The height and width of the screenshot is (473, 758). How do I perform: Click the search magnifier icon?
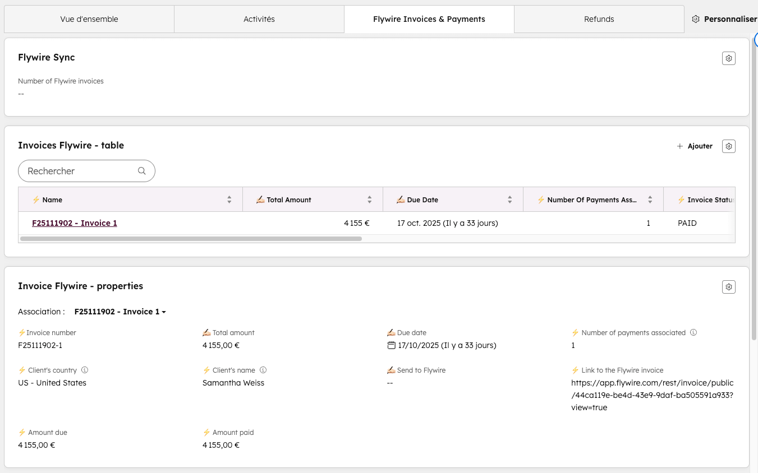[x=142, y=171]
